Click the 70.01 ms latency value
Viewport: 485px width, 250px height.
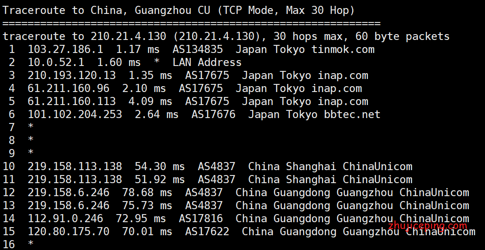[x=147, y=232]
